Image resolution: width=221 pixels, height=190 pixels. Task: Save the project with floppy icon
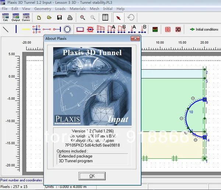pyautogui.click(x=59, y=18)
